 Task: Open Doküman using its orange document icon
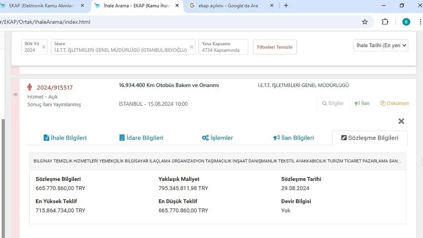[x=383, y=103]
